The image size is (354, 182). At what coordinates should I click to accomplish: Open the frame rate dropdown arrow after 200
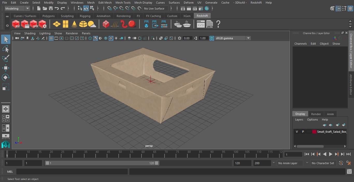(274, 163)
